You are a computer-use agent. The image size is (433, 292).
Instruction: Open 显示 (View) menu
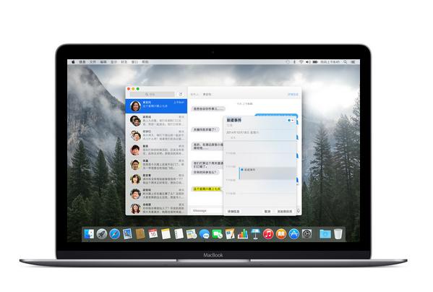click(113, 62)
